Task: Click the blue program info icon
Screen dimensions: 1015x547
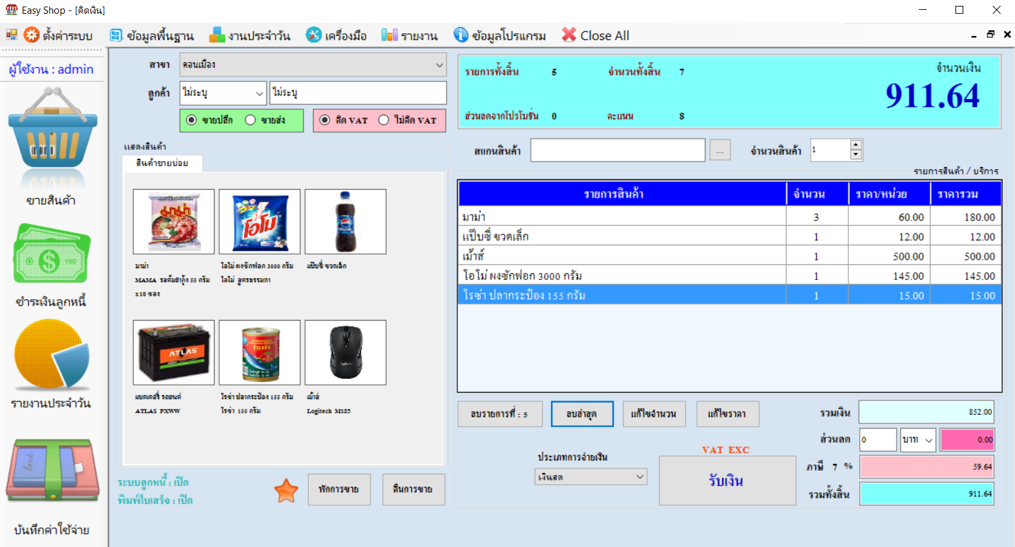Action: pos(461,35)
